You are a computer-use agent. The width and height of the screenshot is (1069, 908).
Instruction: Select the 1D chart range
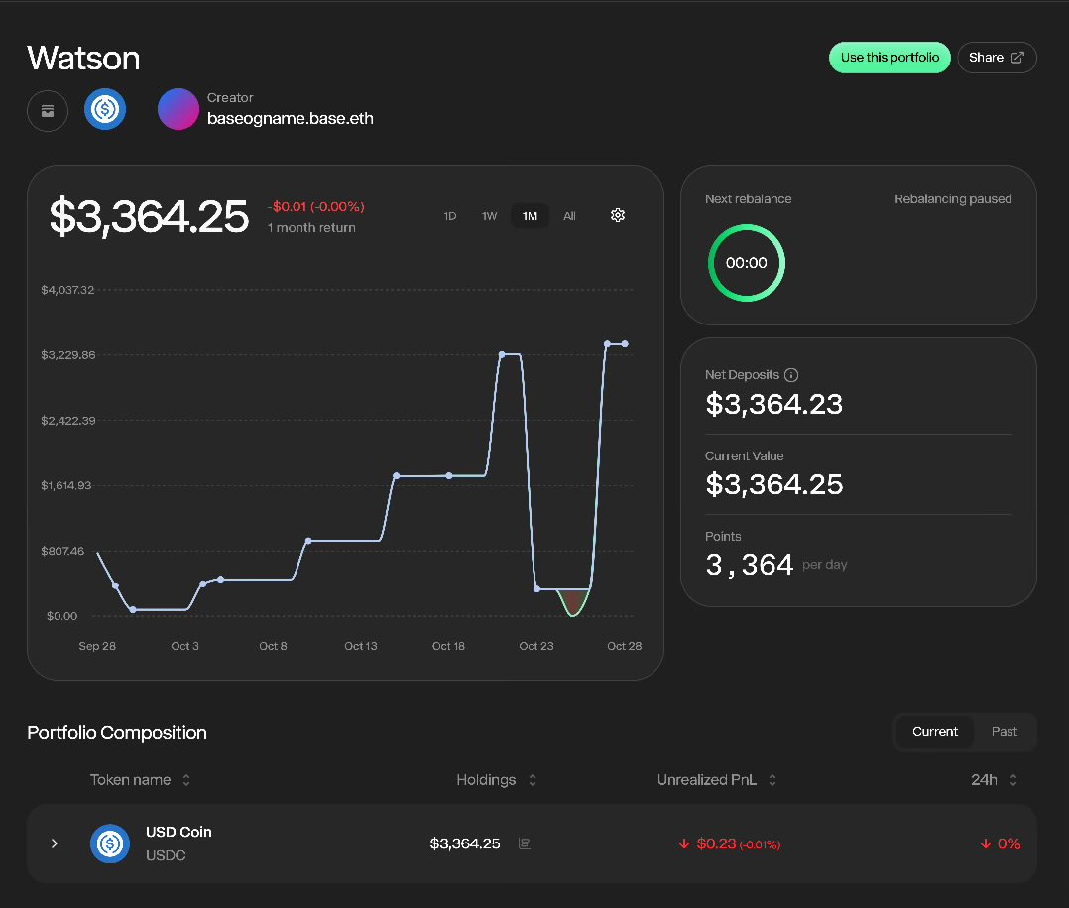[450, 216]
